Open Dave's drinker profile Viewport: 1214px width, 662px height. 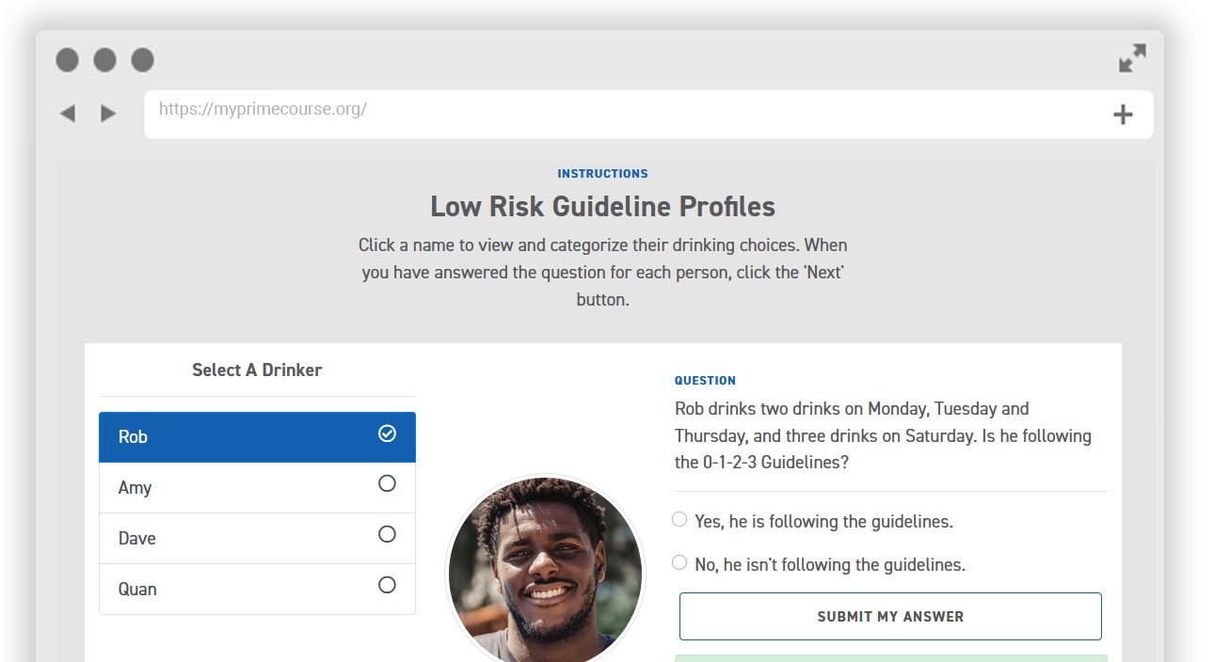tap(235, 539)
